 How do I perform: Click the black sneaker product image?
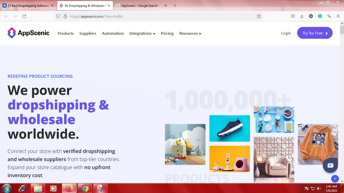[230, 128]
